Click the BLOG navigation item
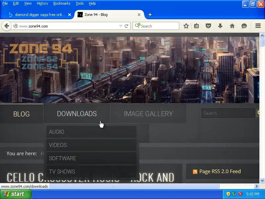265x199 pixels. (22, 114)
